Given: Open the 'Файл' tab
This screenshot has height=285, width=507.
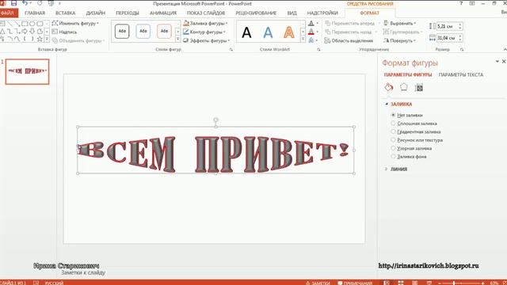Looking at the screenshot, I should 8,13.
